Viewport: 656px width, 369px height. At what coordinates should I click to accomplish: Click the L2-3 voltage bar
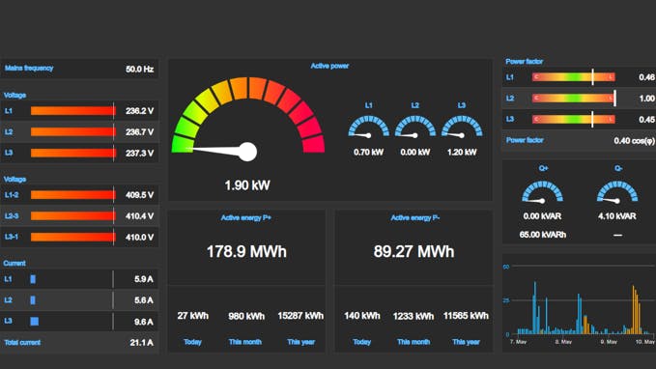point(72,215)
